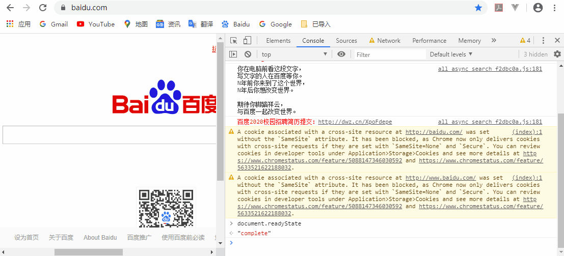
Task: Open the 应用 apps shortcut
Action: [x=19, y=24]
